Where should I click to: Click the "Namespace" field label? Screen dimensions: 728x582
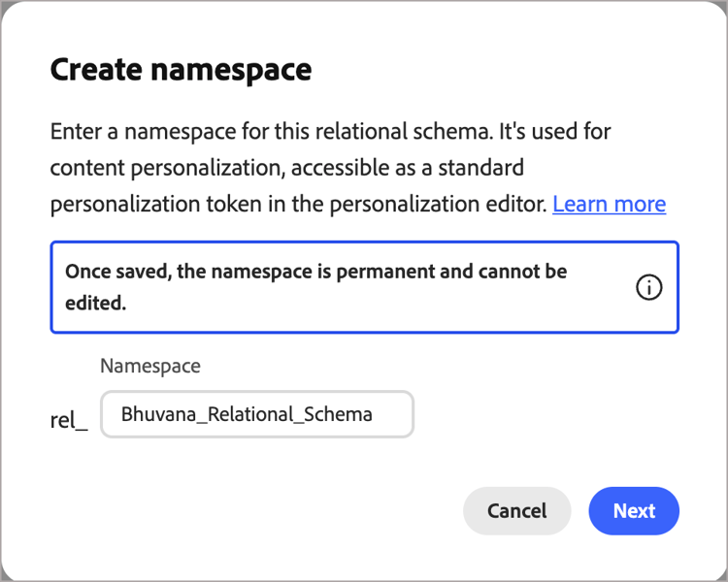pyautogui.click(x=150, y=366)
